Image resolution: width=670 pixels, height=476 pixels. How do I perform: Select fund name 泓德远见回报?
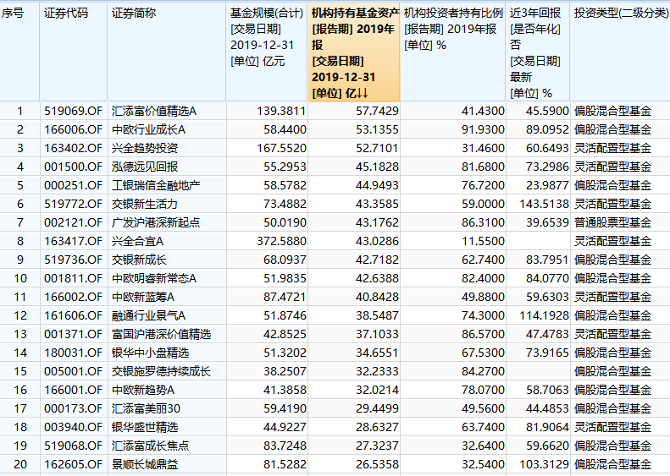(x=145, y=167)
